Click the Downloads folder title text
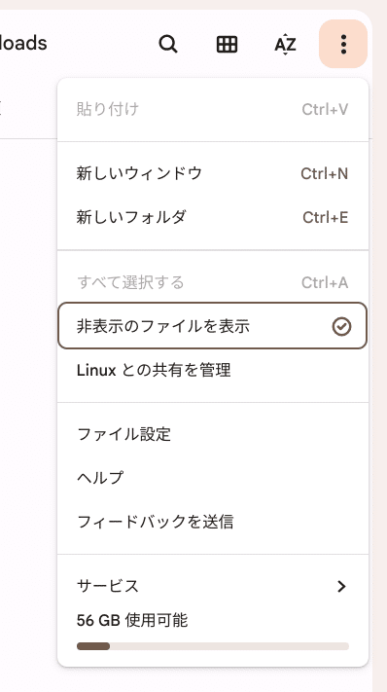The image size is (387, 692). tap(23, 43)
